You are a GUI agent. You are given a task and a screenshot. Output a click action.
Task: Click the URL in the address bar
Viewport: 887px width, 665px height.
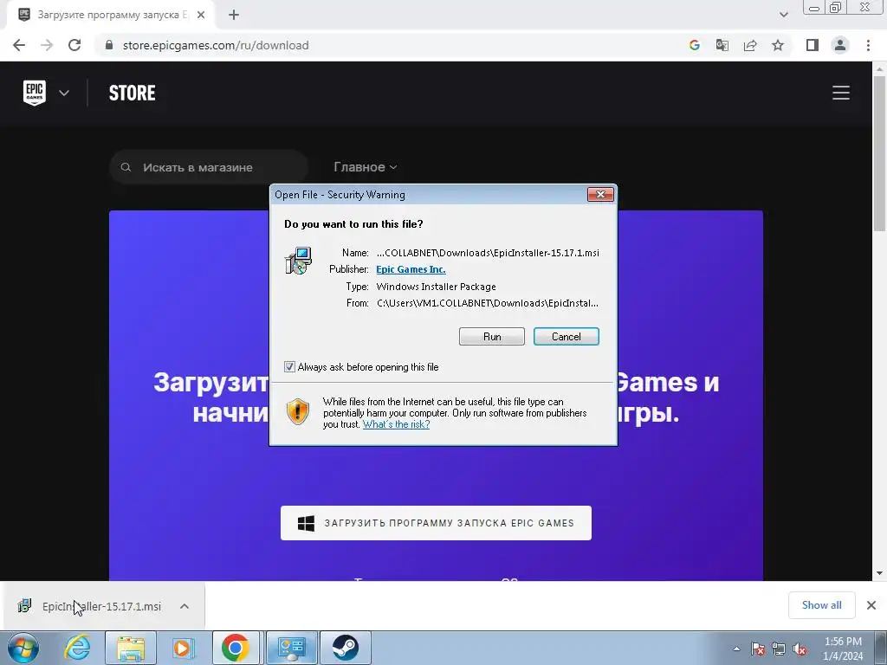(x=216, y=45)
